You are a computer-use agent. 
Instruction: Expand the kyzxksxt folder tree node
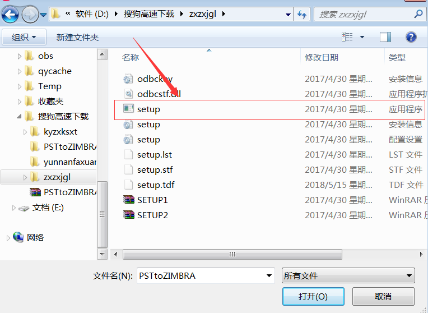click(25, 132)
